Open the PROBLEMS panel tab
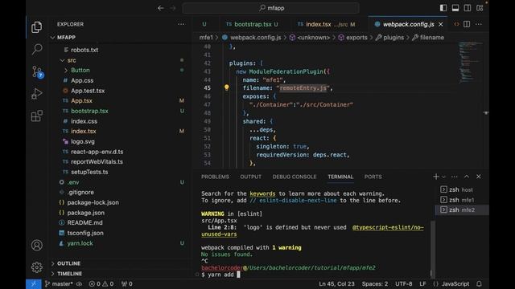 pyautogui.click(x=215, y=177)
